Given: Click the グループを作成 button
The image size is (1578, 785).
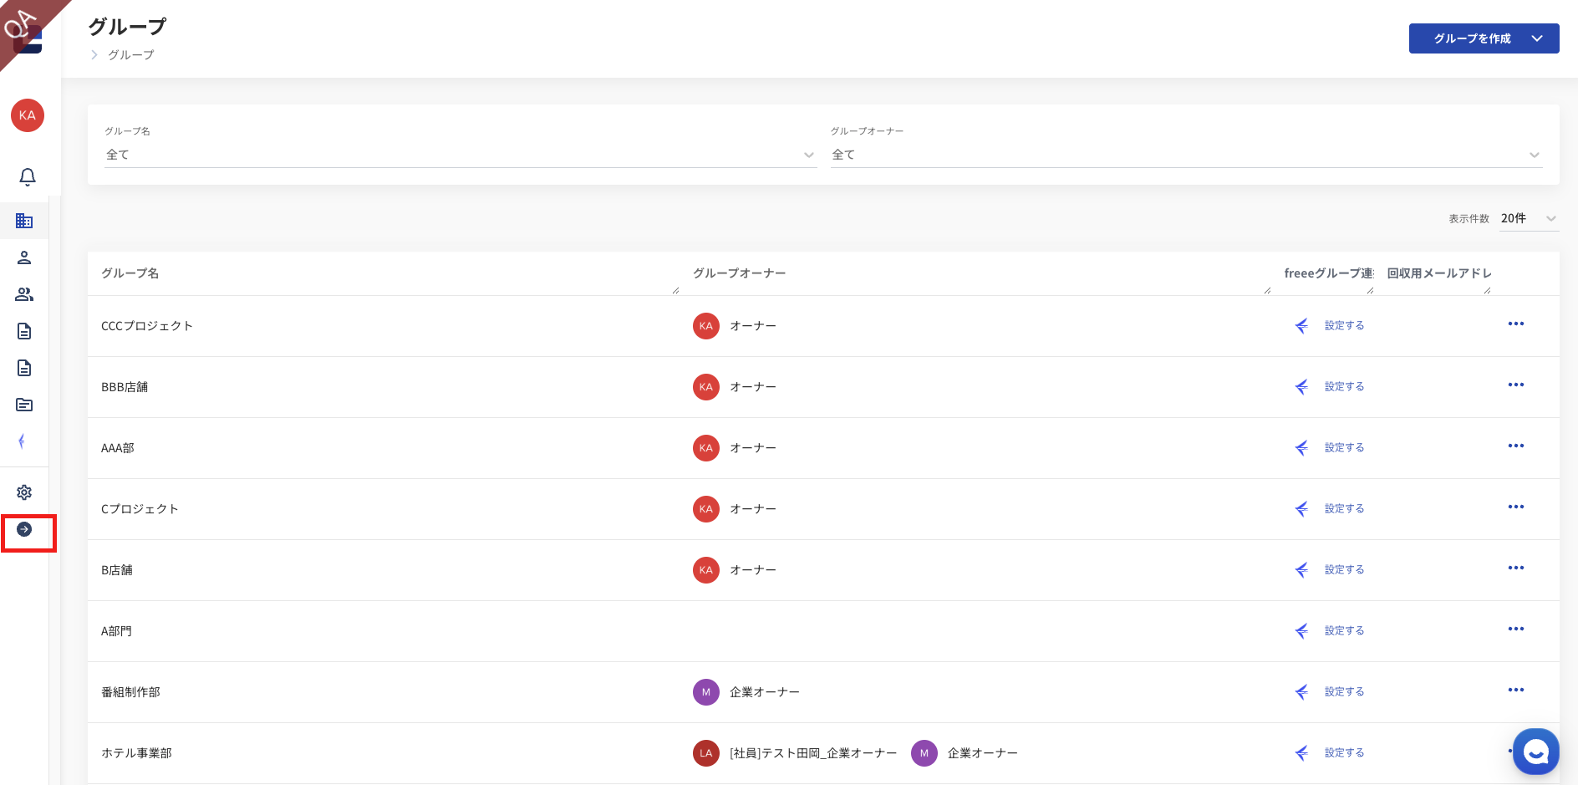Looking at the screenshot, I should pyautogui.click(x=1483, y=38).
